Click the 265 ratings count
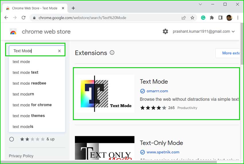The image size is (244, 164). pyautogui.click(x=171, y=108)
